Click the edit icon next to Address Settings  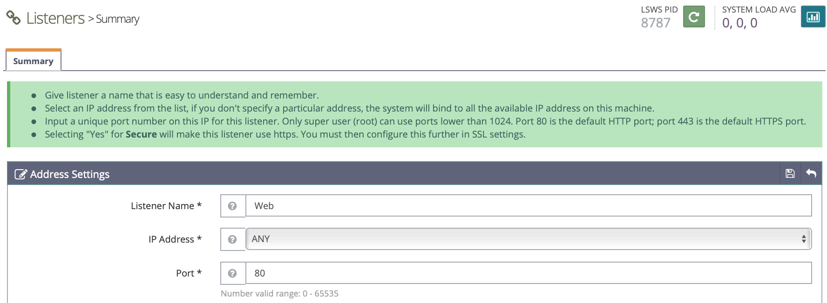[20, 174]
